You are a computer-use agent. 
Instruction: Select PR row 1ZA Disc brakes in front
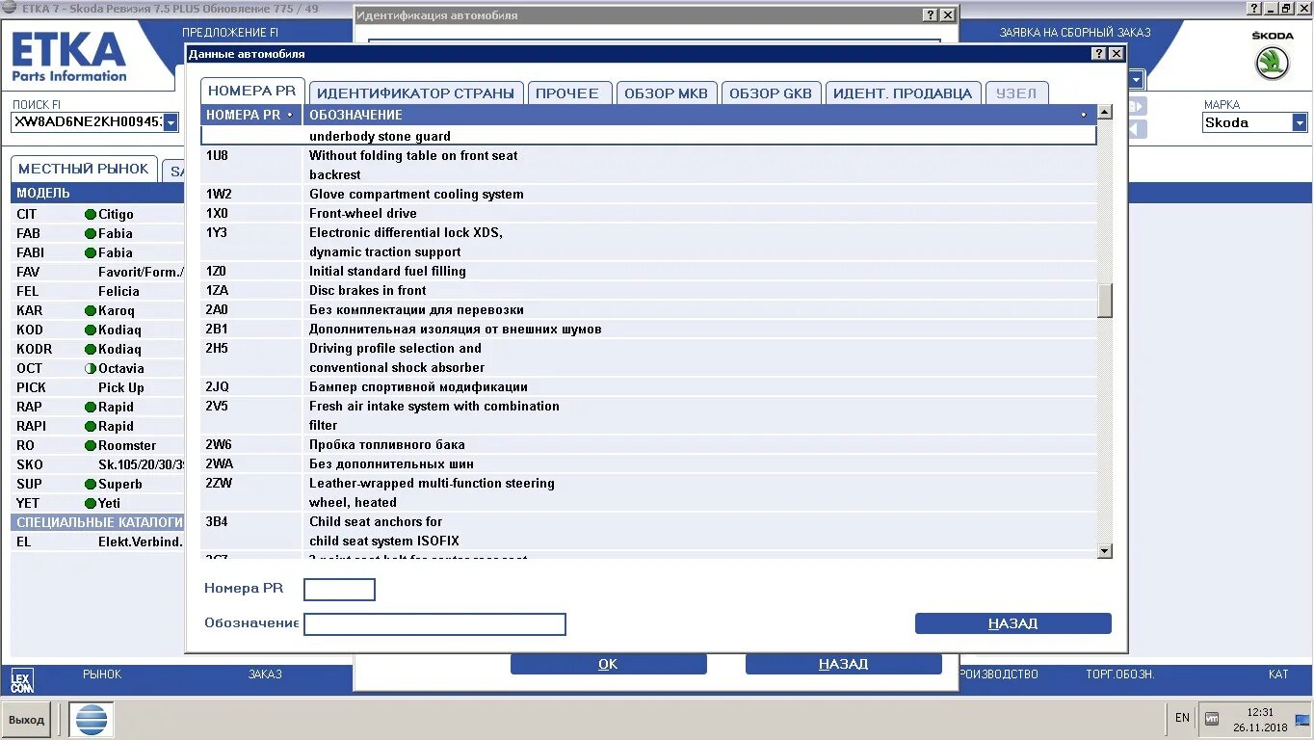click(x=649, y=290)
